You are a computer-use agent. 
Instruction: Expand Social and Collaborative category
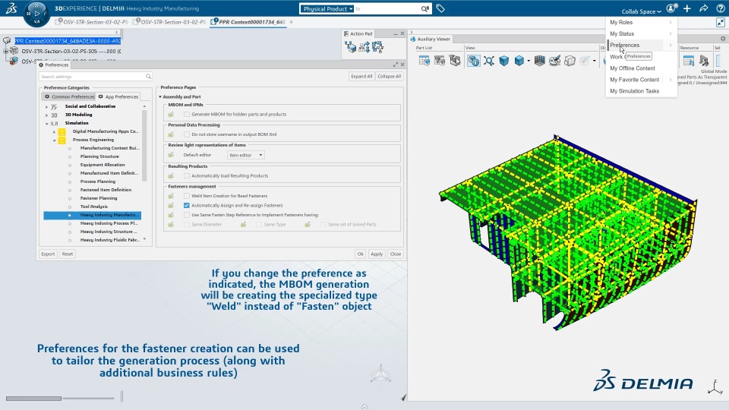click(x=46, y=106)
